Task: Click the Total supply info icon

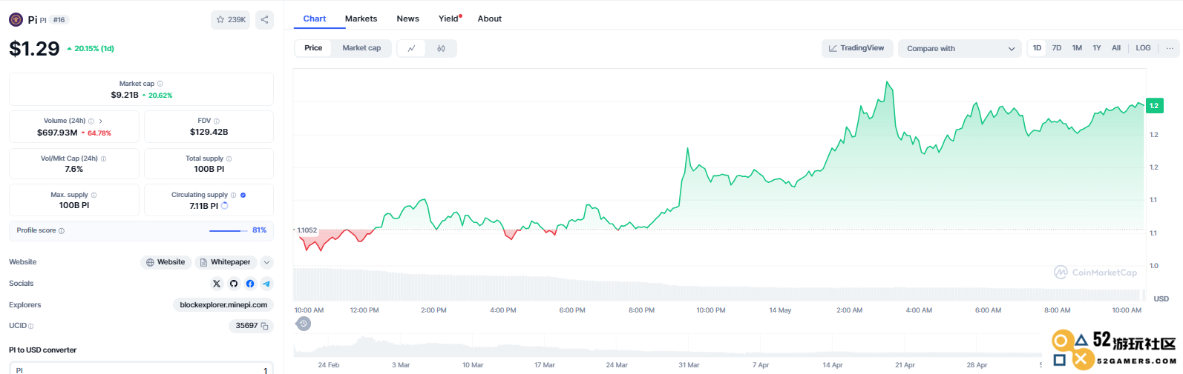Action: coord(229,158)
